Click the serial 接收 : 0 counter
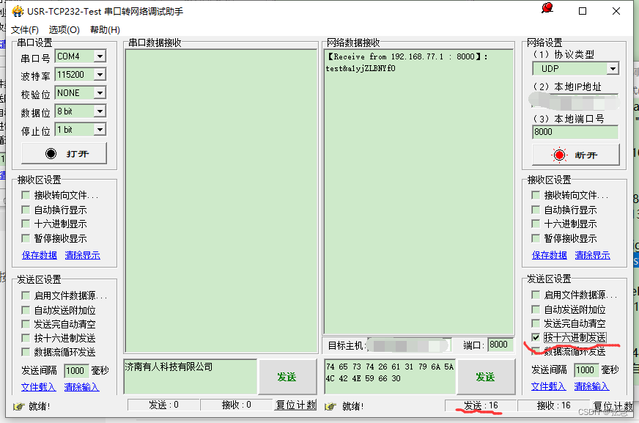The height and width of the screenshot is (423, 639). (x=237, y=405)
